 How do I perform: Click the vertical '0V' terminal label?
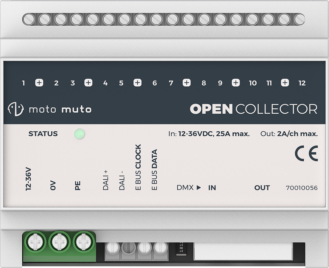pyautogui.click(x=53, y=185)
